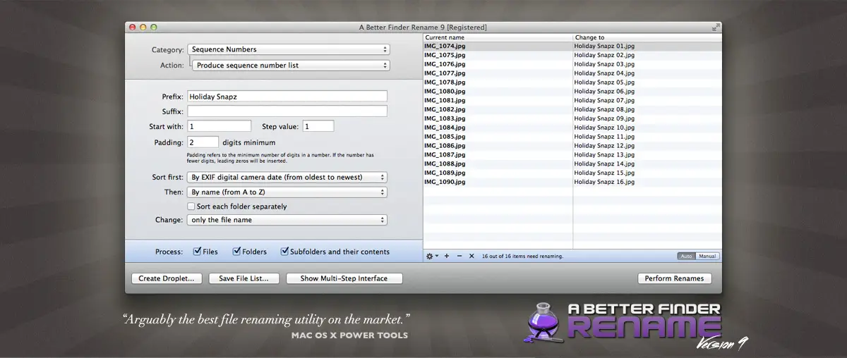Toggle Subfolders and their contents checkbox

click(284, 251)
